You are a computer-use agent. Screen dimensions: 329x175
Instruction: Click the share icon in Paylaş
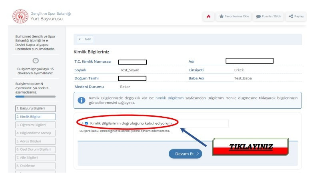[x=291, y=16]
